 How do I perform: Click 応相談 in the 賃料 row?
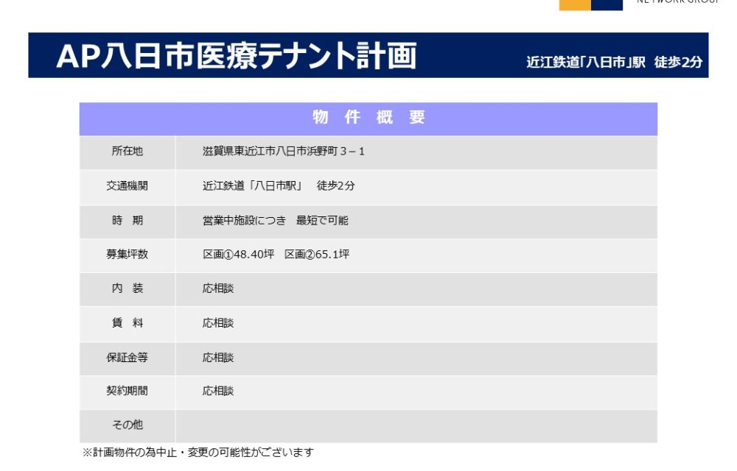218,323
